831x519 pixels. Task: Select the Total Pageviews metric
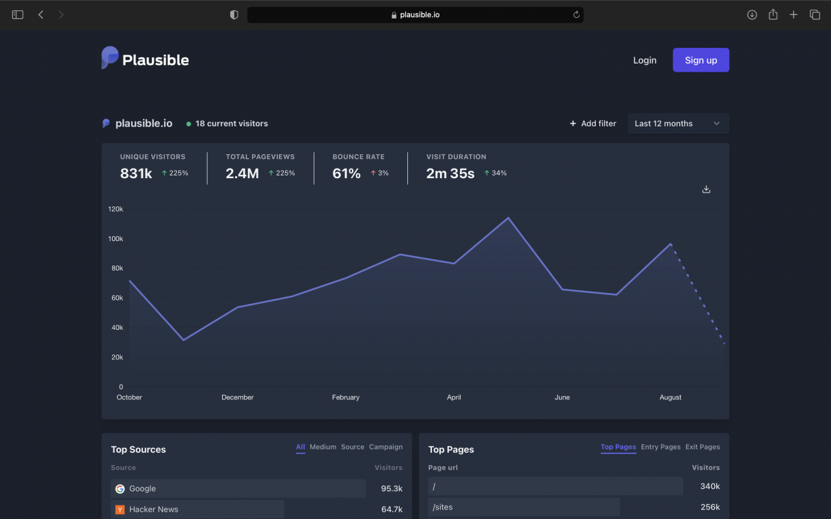click(x=260, y=167)
